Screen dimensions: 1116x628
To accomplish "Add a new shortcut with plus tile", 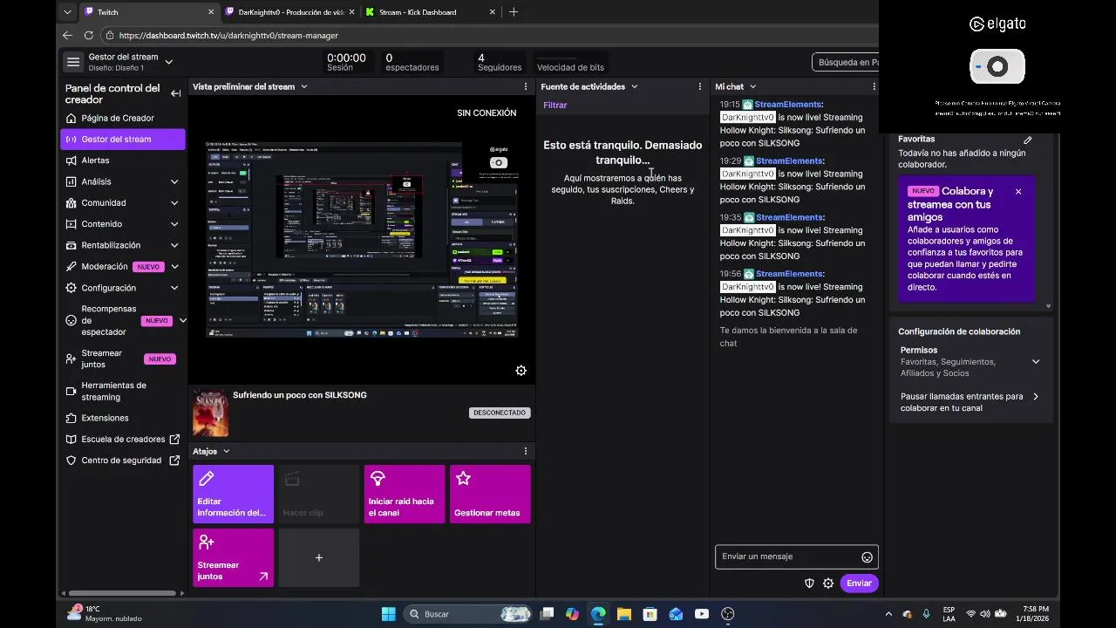I will pyautogui.click(x=319, y=557).
